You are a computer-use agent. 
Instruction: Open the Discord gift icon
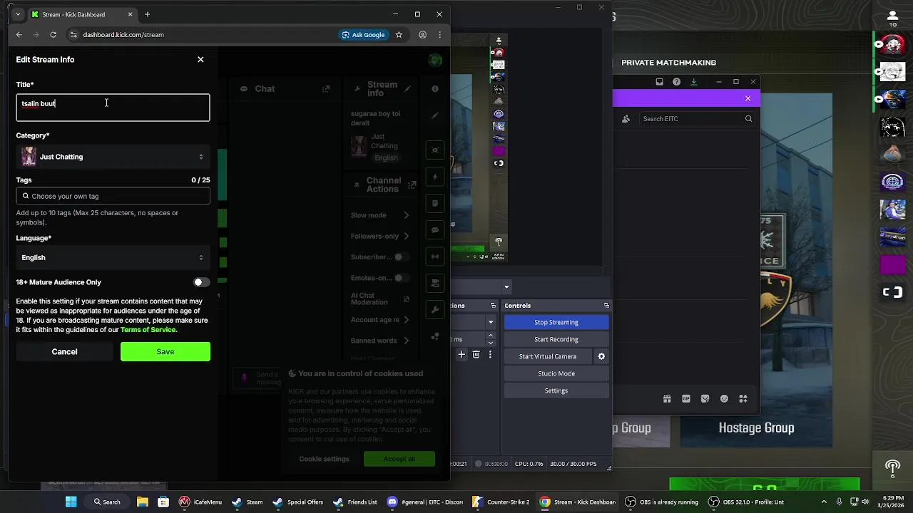667,399
